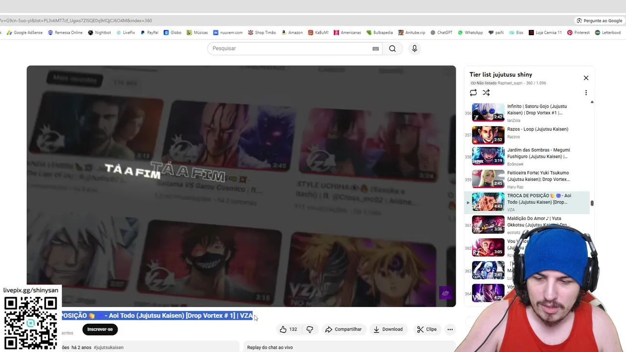Open LivePix bookmark
626x352 pixels.
pyautogui.click(x=126, y=33)
